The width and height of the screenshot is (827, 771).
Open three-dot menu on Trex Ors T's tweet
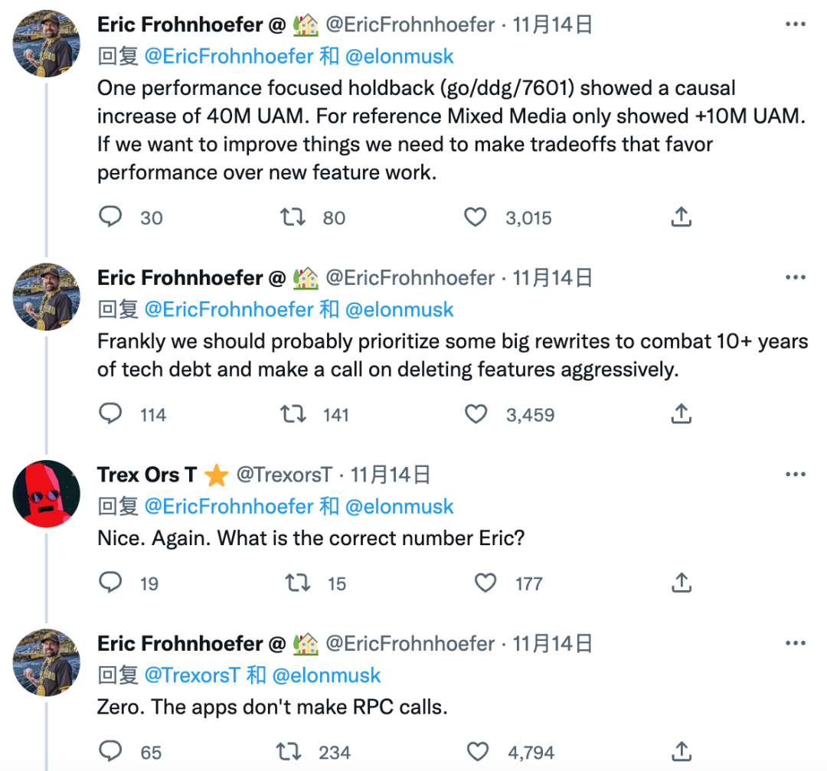[x=796, y=475]
